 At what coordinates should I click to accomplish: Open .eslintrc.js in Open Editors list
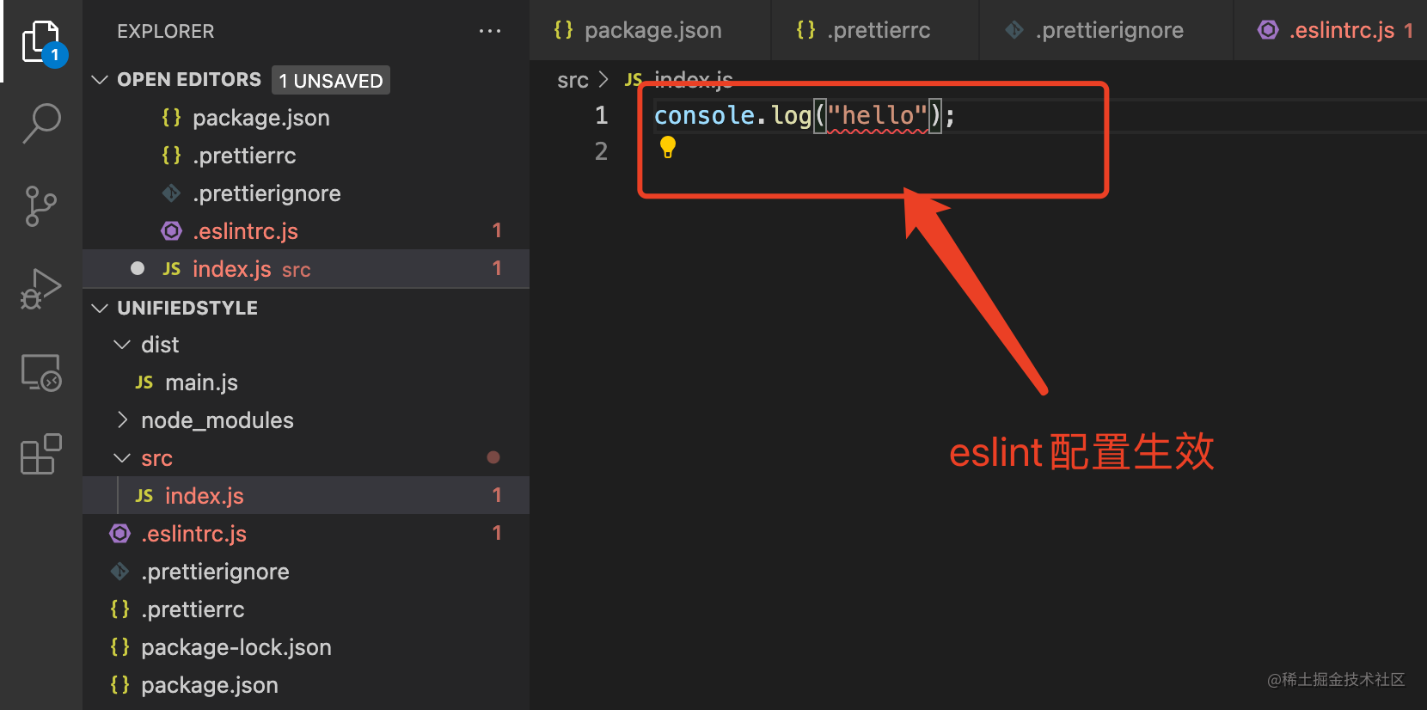point(306,231)
